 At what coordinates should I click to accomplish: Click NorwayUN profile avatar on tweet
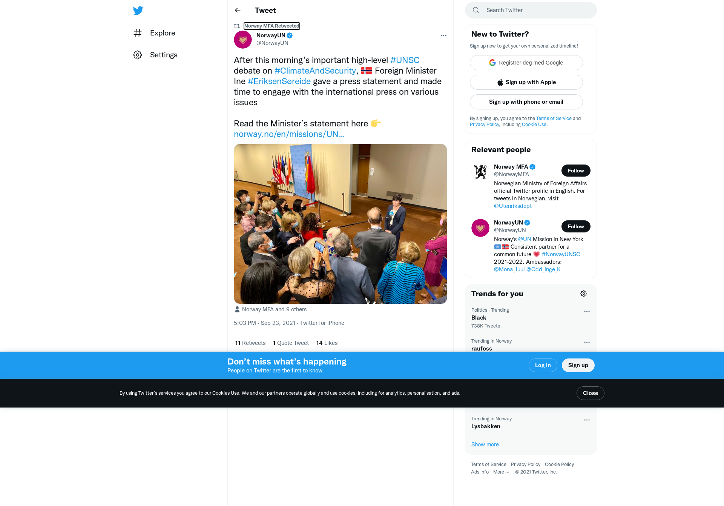243,40
